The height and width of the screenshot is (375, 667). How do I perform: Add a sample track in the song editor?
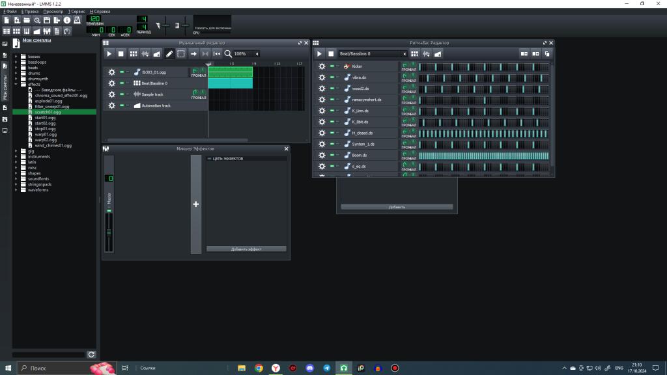(x=145, y=54)
